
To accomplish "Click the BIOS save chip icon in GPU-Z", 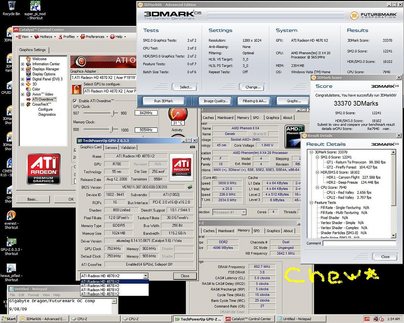I will coord(190,187).
